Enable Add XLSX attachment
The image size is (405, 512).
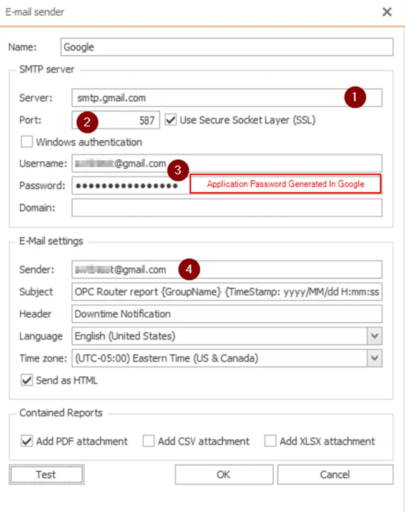[x=270, y=441]
